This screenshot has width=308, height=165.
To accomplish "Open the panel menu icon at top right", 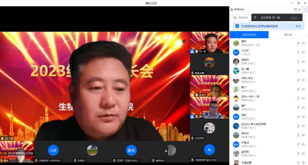I will point(305,9).
